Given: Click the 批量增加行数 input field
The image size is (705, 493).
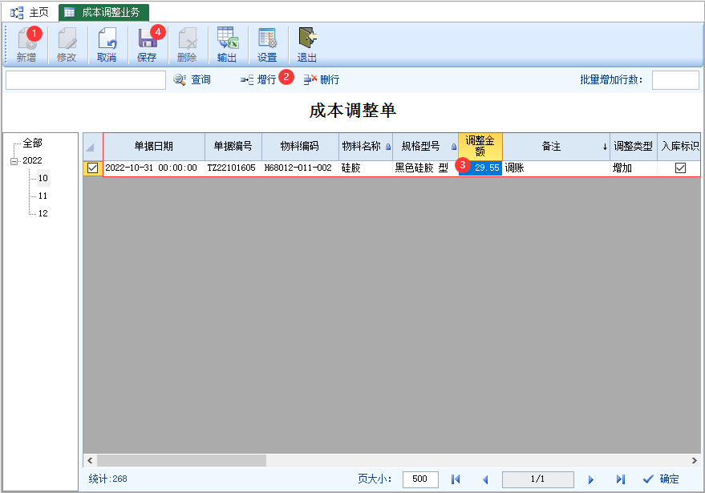Looking at the screenshot, I should coord(675,80).
